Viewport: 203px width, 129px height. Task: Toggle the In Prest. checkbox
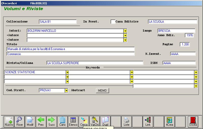tap(113, 22)
